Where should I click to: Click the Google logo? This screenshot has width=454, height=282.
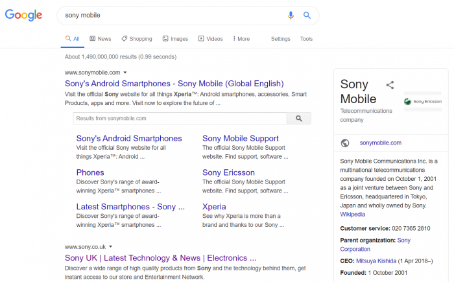tap(23, 16)
